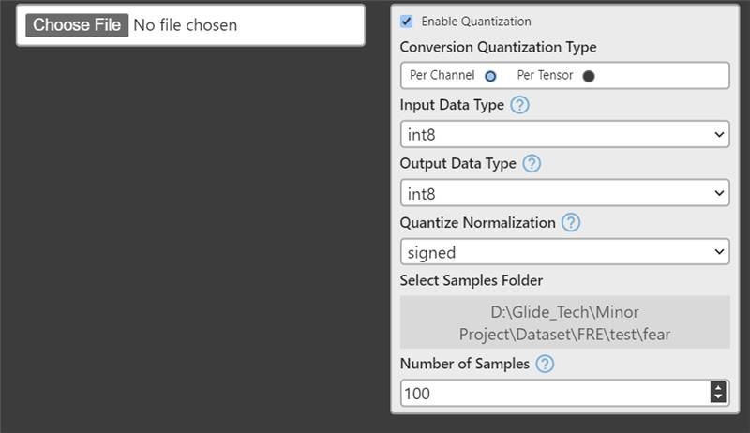Open the Input Data Type dropdown
Viewport: 750px width, 433px height.
pyautogui.click(x=563, y=135)
